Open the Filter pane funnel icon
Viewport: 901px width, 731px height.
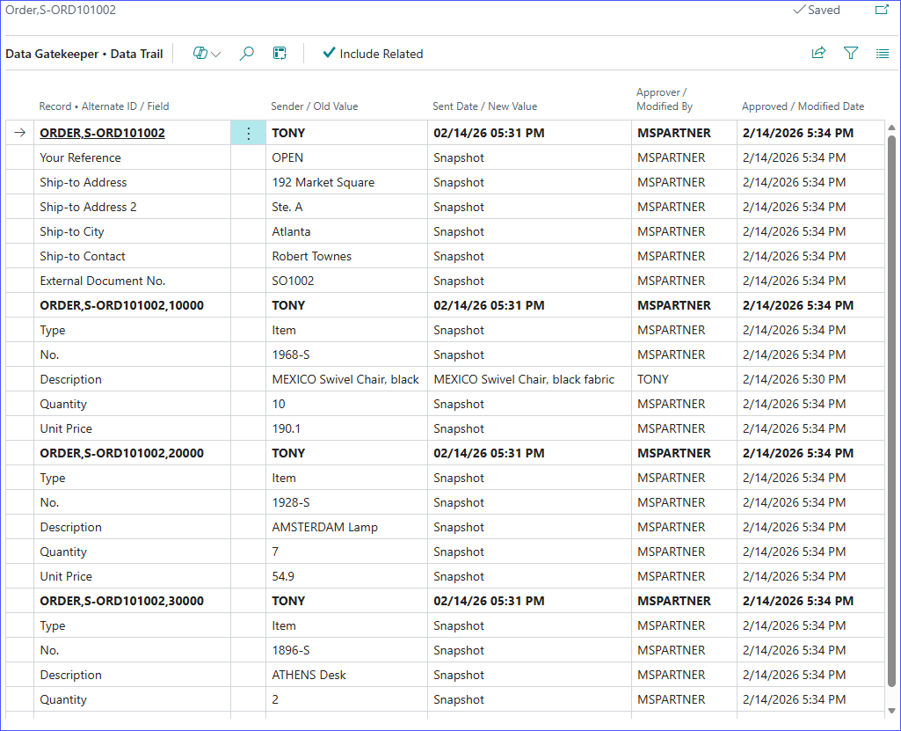(x=851, y=54)
